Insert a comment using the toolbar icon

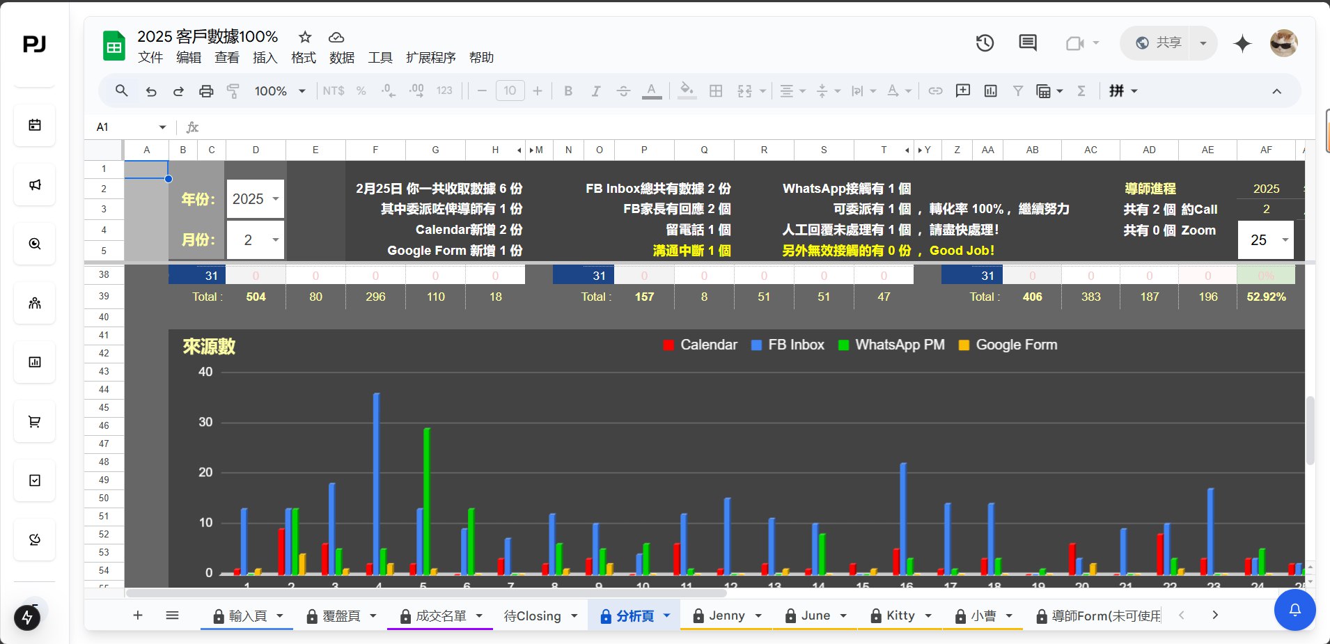963,91
